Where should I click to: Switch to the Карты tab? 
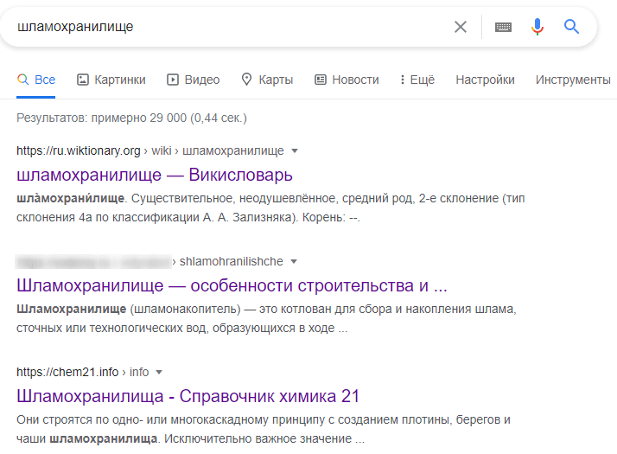click(x=267, y=80)
